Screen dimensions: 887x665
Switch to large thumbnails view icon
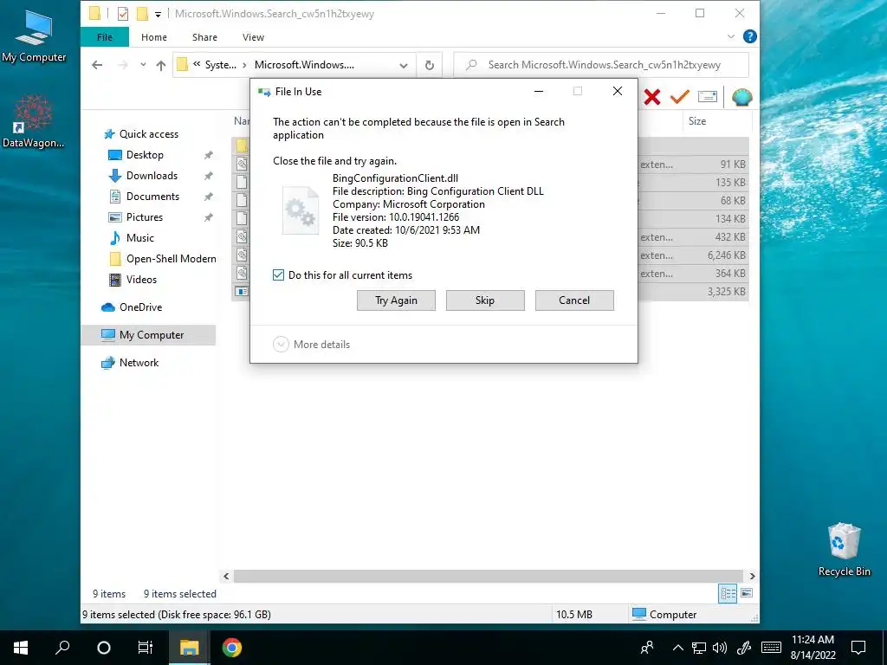coord(747,593)
